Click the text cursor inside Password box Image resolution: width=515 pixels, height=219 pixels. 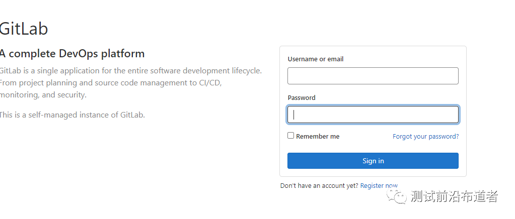[294, 115]
